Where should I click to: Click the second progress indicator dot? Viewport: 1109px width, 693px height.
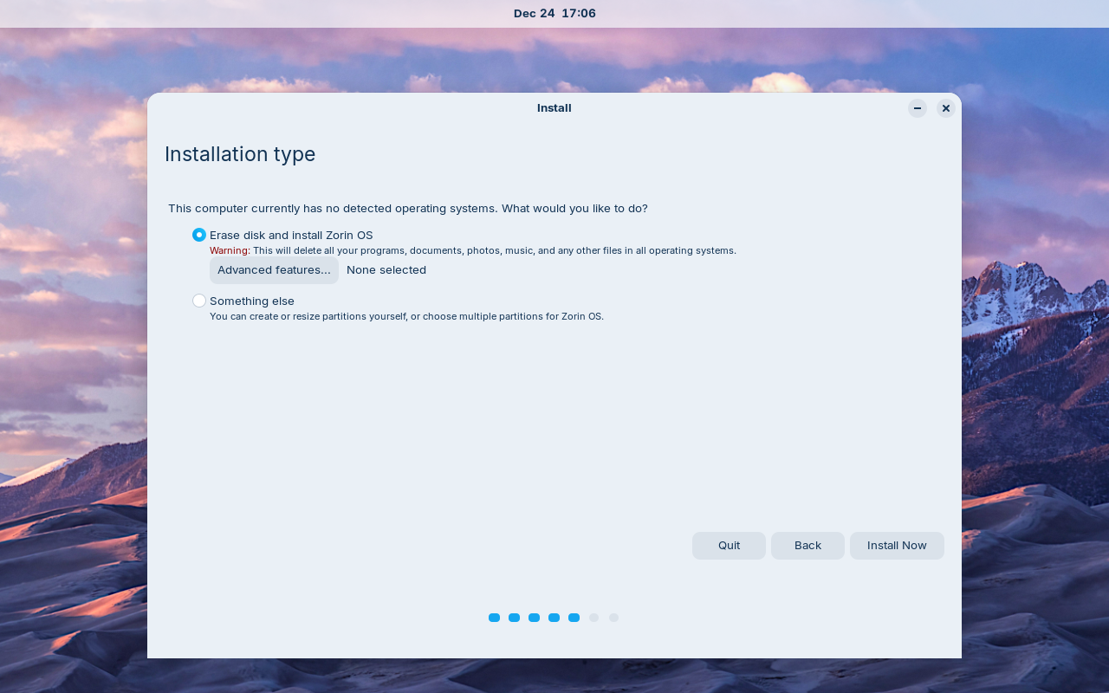tap(514, 618)
